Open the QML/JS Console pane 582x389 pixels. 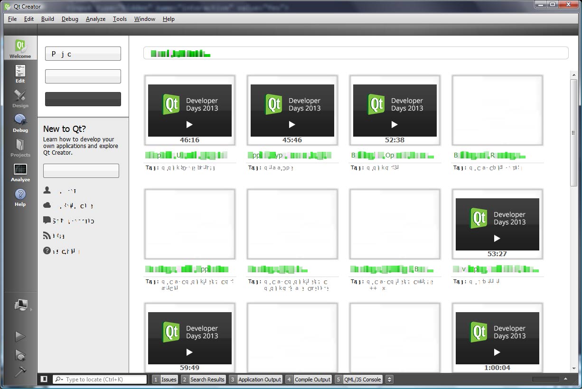pyautogui.click(x=358, y=380)
